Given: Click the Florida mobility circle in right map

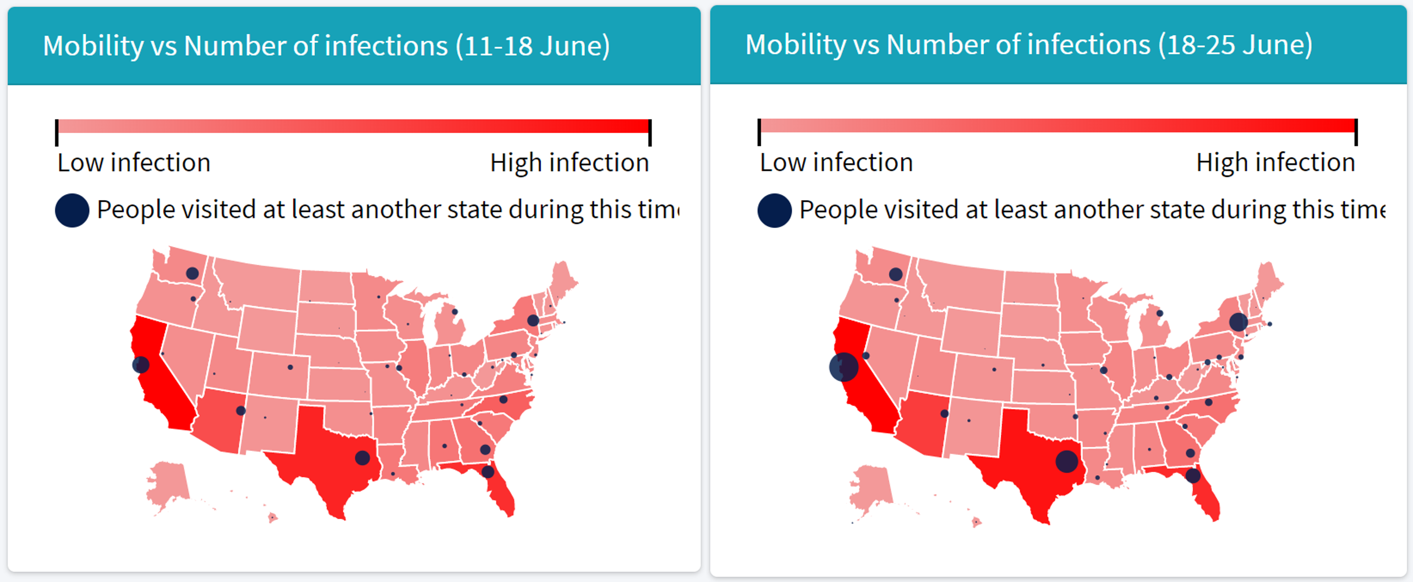Looking at the screenshot, I should [x=1192, y=475].
